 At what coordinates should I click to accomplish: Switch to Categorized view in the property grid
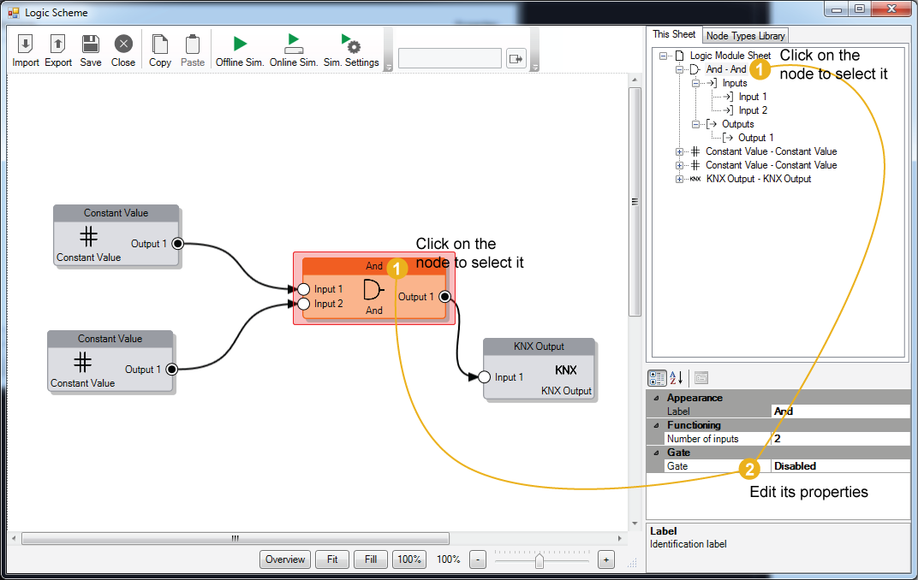point(657,378)
